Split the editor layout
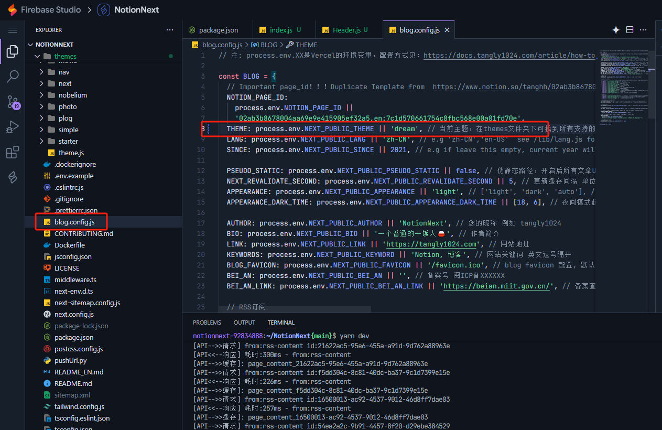 630,30
